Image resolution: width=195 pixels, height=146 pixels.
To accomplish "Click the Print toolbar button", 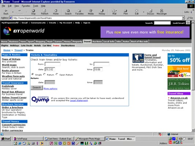I will [125, 12].
